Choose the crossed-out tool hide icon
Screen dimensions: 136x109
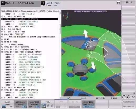point(52,106)
